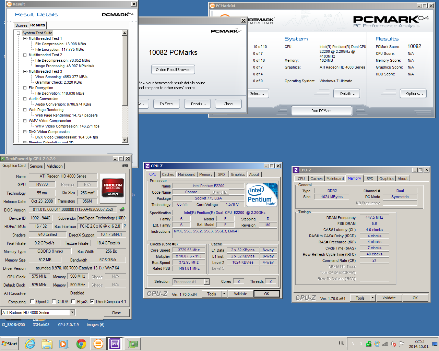Switch to GPU-Z taskbar icon
The height and width of the screenshot is (351, 439).
point(133,344)
